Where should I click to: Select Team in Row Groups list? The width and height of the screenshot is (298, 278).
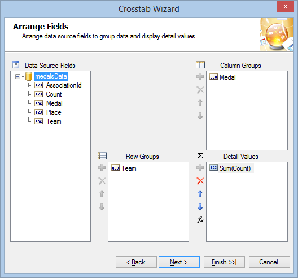(129, 168)
